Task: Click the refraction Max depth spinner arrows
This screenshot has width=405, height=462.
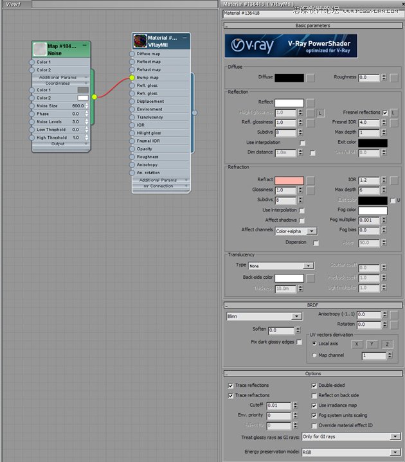Action: pyautogui.click(x=384, y=190)
